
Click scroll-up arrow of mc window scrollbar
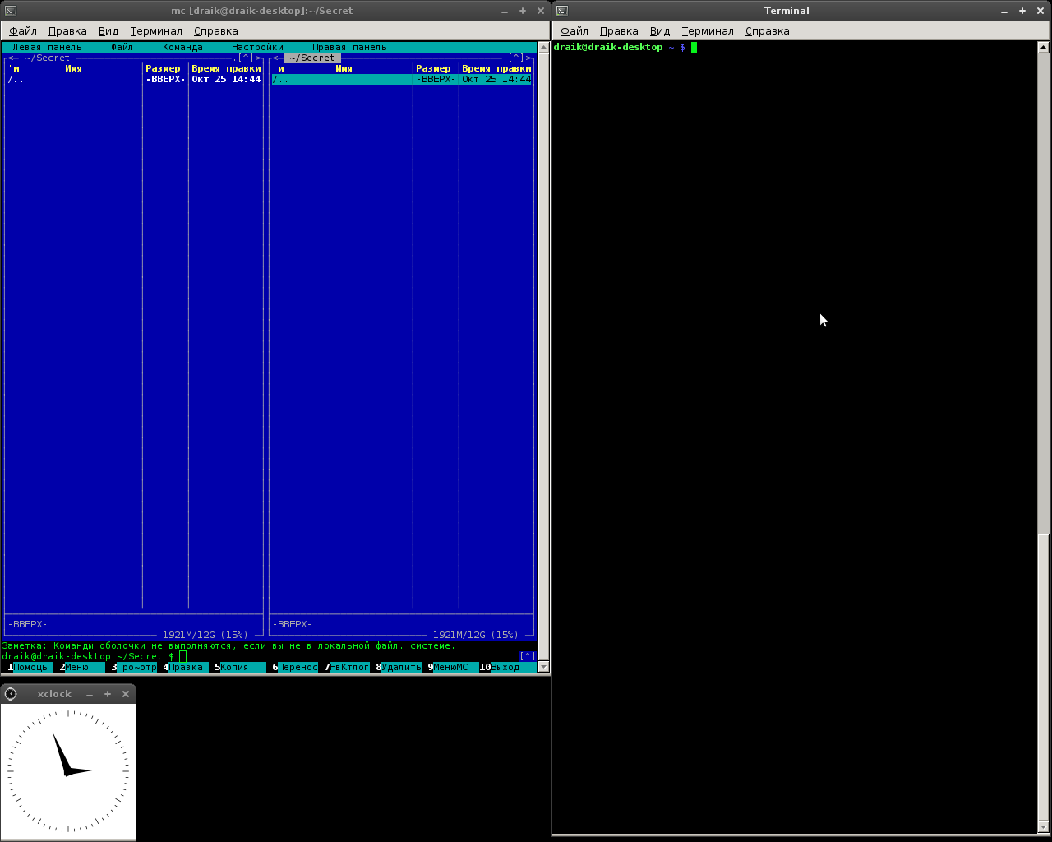pyautogui.click(x=543, y=48)
